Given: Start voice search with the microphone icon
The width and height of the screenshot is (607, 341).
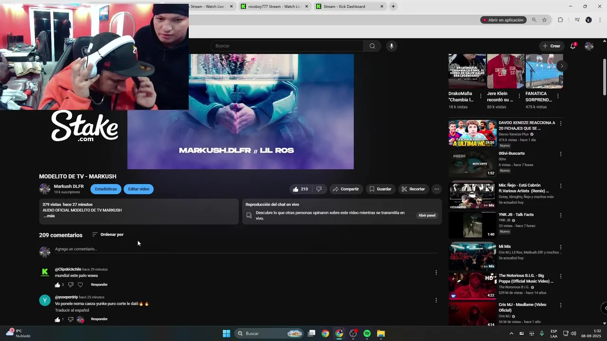Looking at the screenshot, I should pos(391,46).
